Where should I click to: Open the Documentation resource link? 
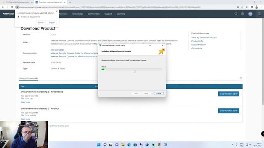(198, 45)
